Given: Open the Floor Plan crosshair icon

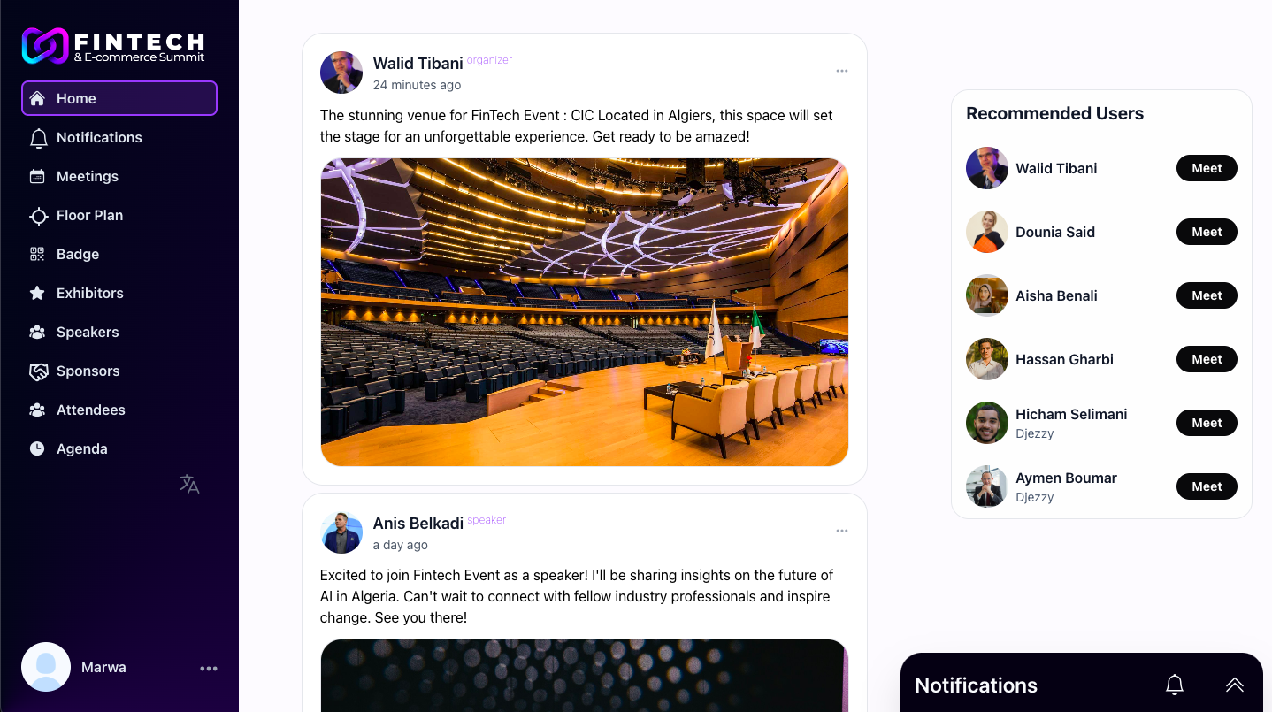Looking at the screenshot, I should pos(38,216).
